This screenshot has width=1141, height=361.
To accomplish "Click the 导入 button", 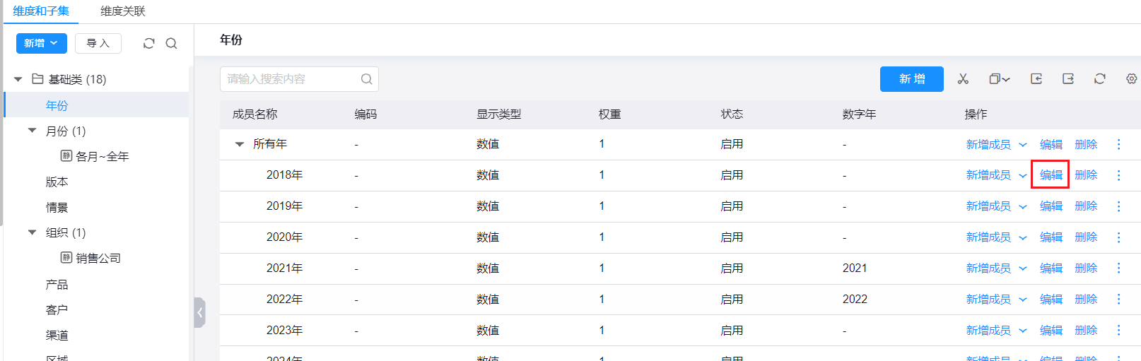I will (98, 43).
